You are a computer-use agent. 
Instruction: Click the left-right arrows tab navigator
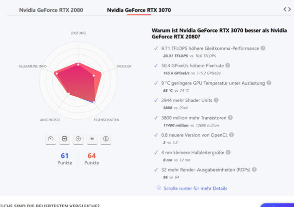[x=287, y=9]
